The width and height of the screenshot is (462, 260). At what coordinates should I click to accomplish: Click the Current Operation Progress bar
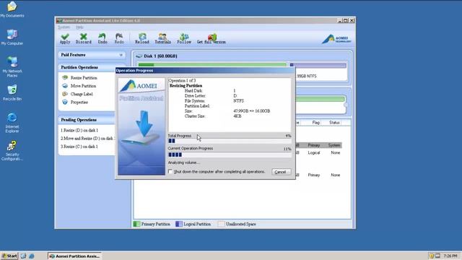click(x=230, y=155)
